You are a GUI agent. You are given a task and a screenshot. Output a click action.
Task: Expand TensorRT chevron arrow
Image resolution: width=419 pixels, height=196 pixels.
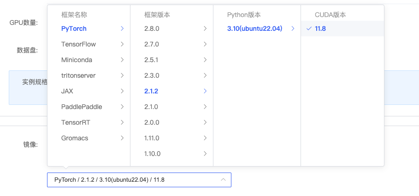pos(122,122)
